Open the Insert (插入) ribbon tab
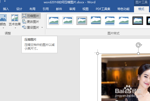Screen dimensions: 150x101 (x=6, y=9)
